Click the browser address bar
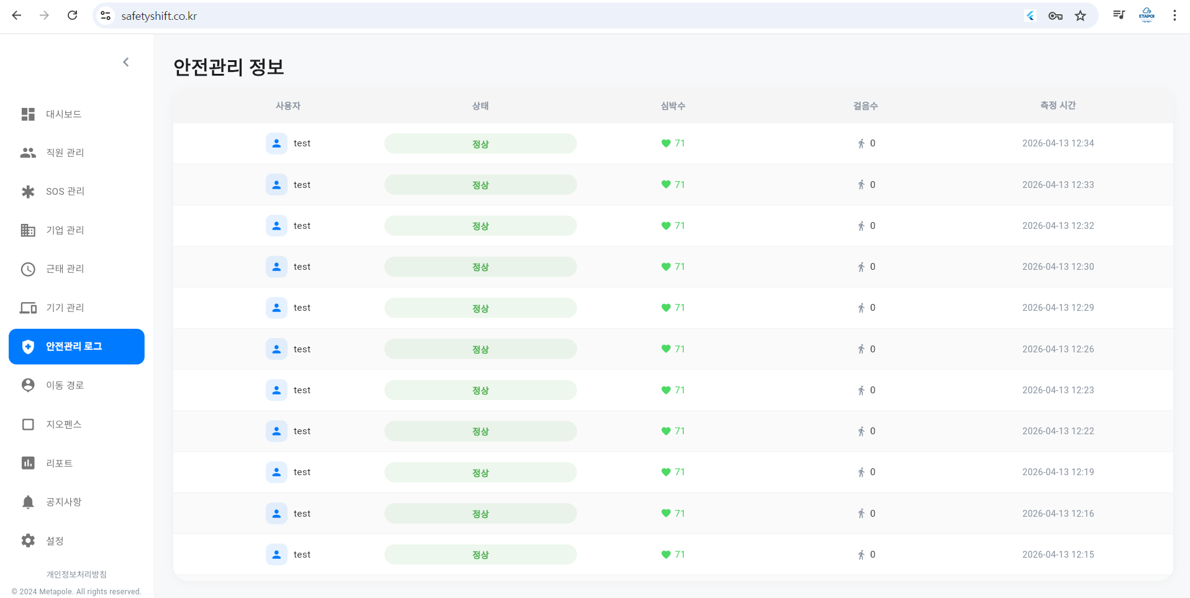 click(x=559, y=16)
